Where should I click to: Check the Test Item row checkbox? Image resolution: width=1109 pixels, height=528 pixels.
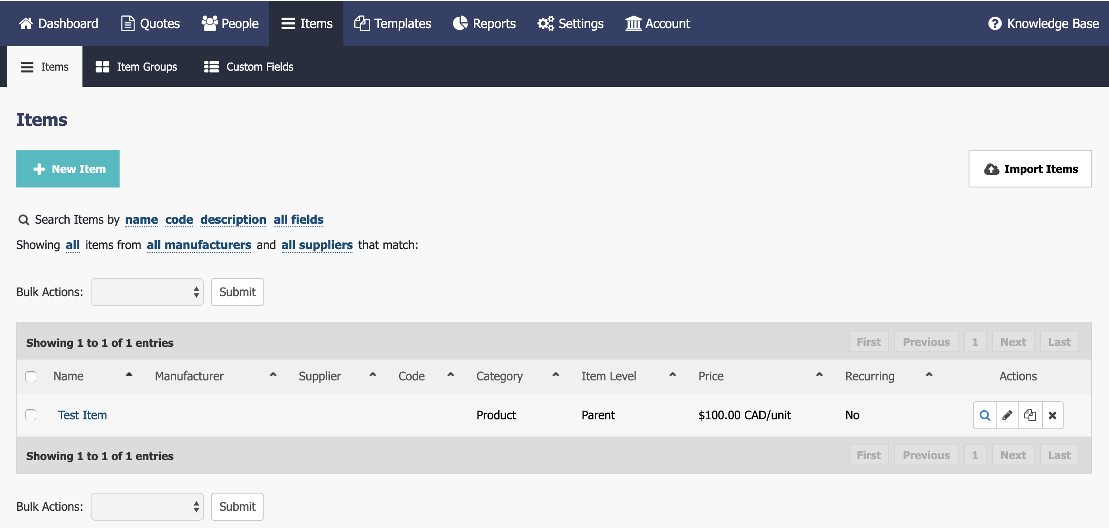tap(31, 415)
